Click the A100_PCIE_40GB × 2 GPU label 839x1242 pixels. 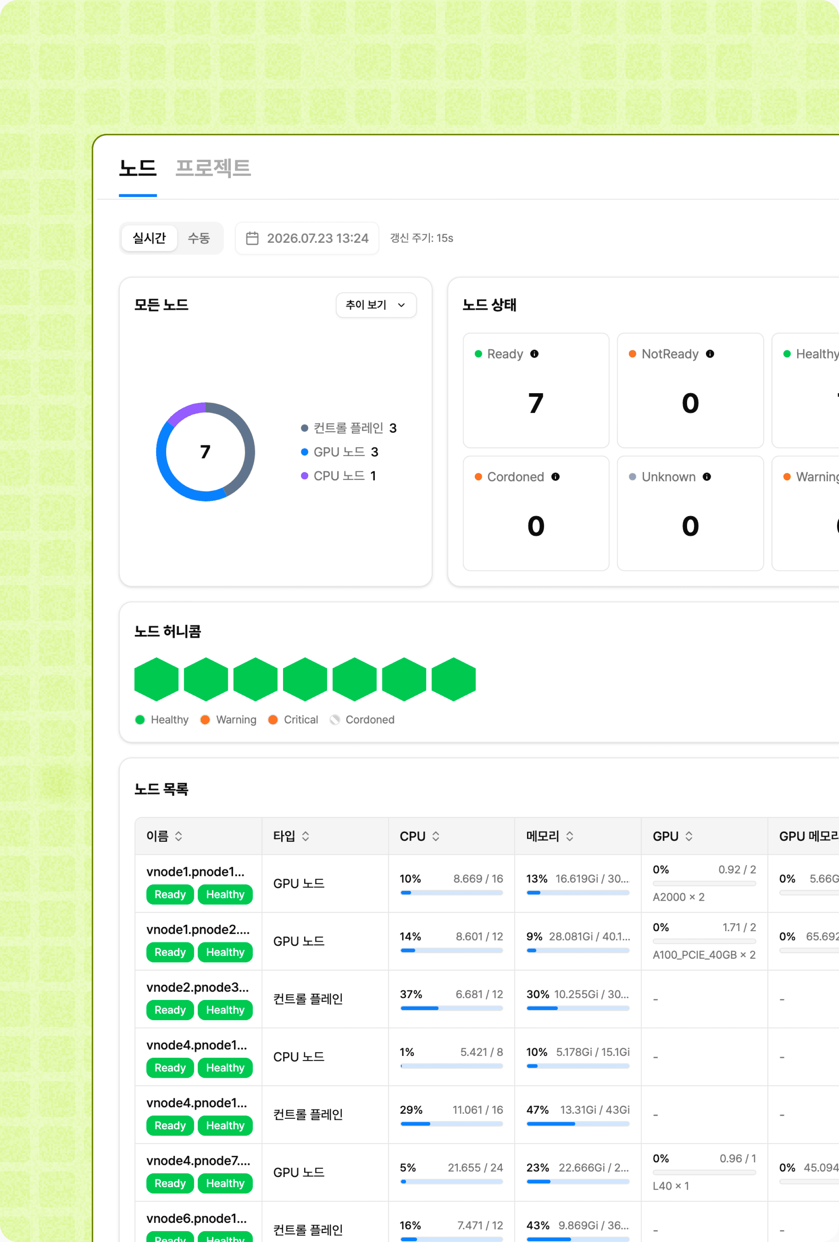[x=704, y=954]
